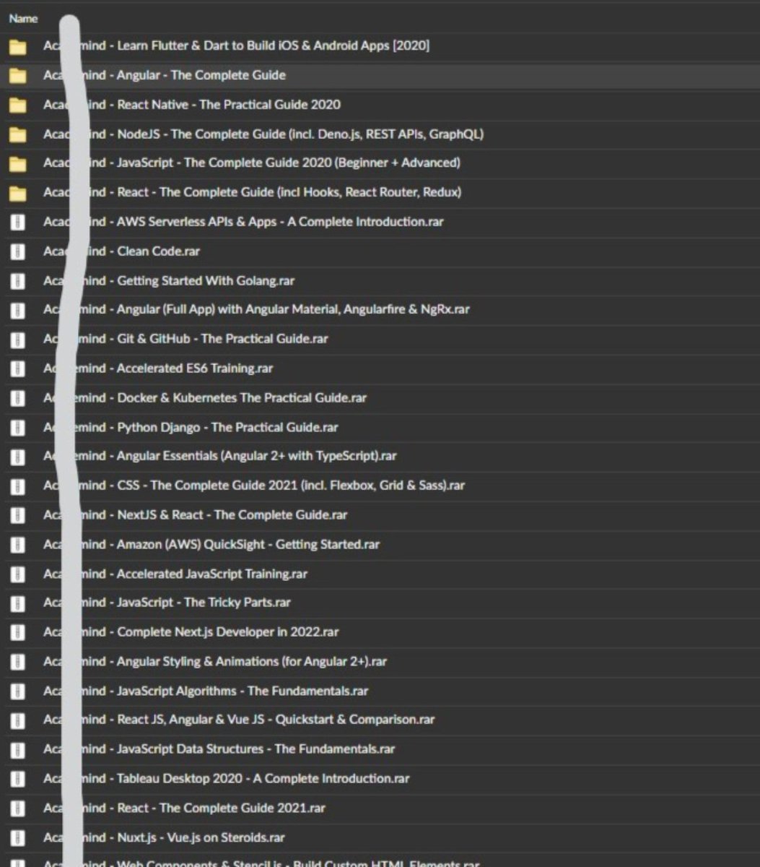The image size is (760, 867).
Task: Click folder icon for JavaScript Complete Guide 2020
Action: click(18, 165)
